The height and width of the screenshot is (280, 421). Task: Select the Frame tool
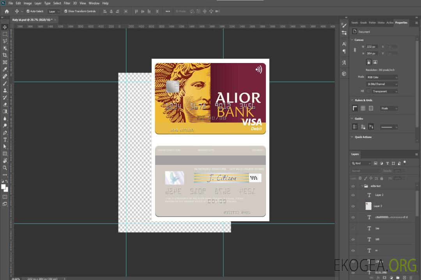(5, 62)
